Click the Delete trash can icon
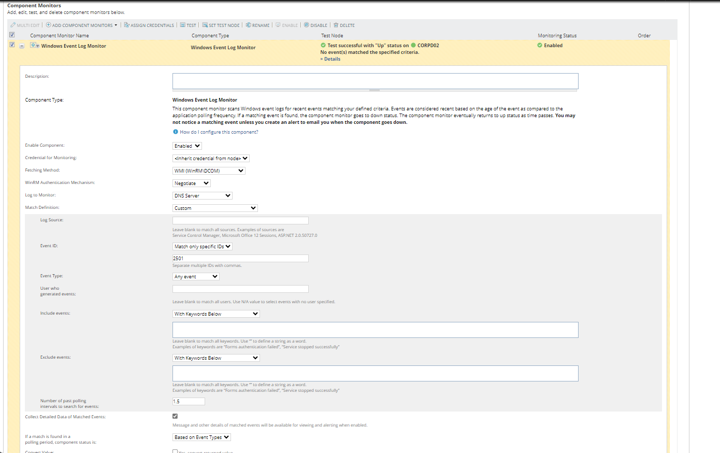The image size is (720, 453). tap(336, 25)
